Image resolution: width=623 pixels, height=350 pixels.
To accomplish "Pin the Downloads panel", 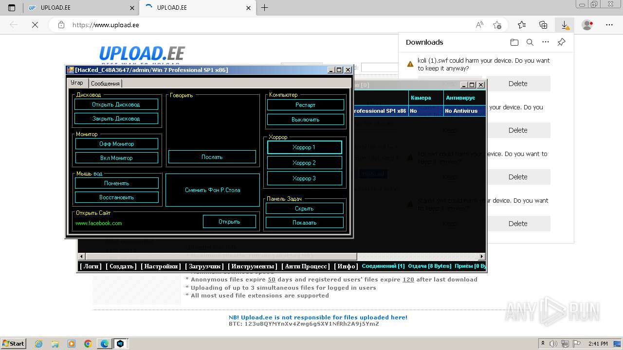I will 561,42.
